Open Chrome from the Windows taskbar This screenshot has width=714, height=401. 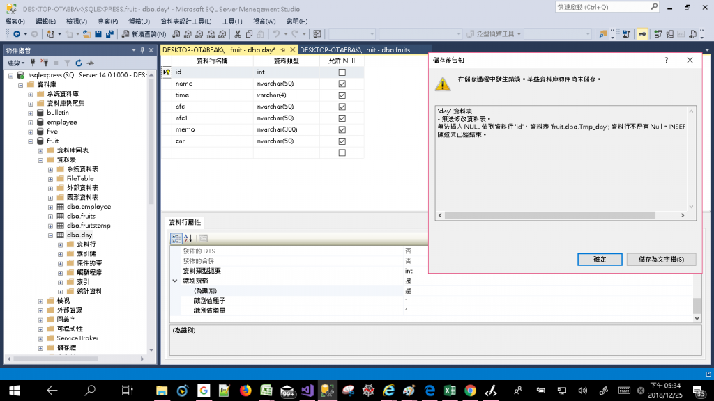coord(470,391)
